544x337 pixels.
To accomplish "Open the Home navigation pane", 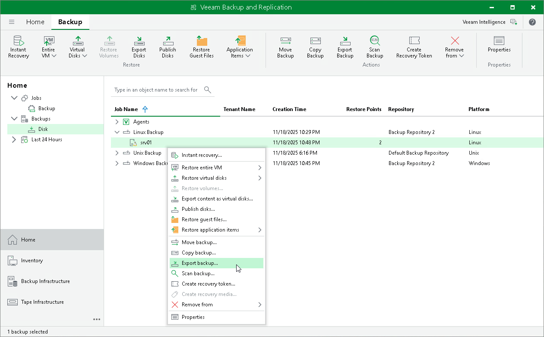I will tap(52, 240).
